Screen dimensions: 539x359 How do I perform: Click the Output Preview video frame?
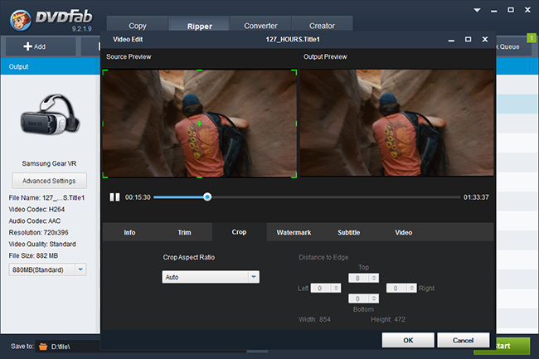tap(396, 123)
